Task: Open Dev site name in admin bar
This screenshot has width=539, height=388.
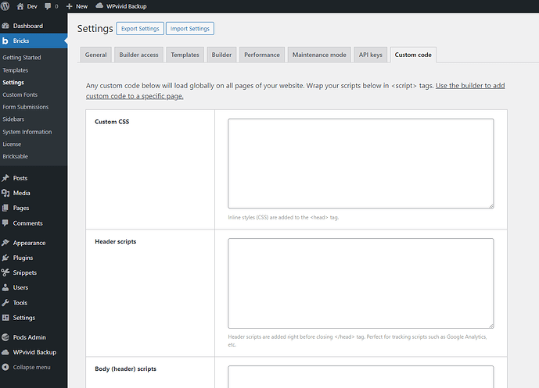Action: coord(32,6)
